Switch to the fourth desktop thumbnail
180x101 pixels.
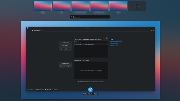[99, 6]
